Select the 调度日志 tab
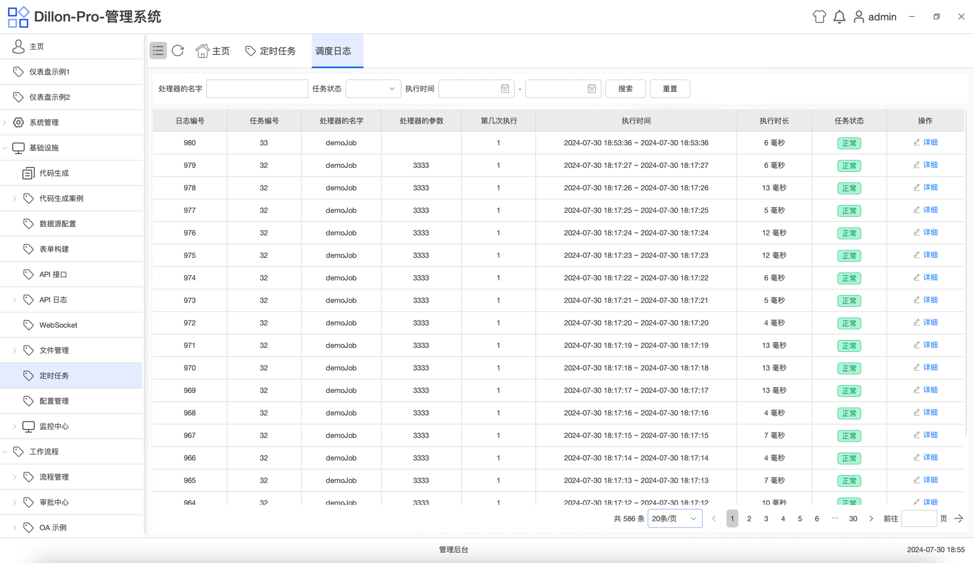Viewport: 974px width, 563px height. tap(337, 51)
